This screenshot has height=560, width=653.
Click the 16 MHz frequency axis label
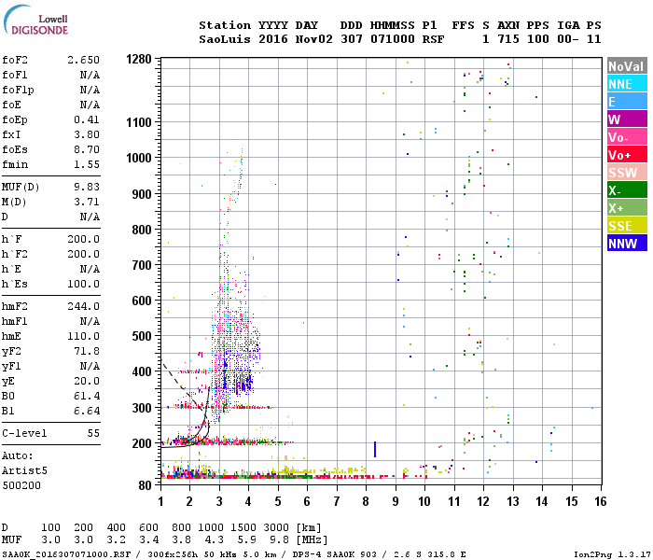click(601, 501)
